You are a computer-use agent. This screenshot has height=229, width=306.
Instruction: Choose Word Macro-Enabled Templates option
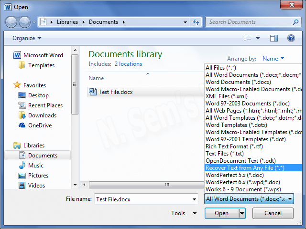253,132
